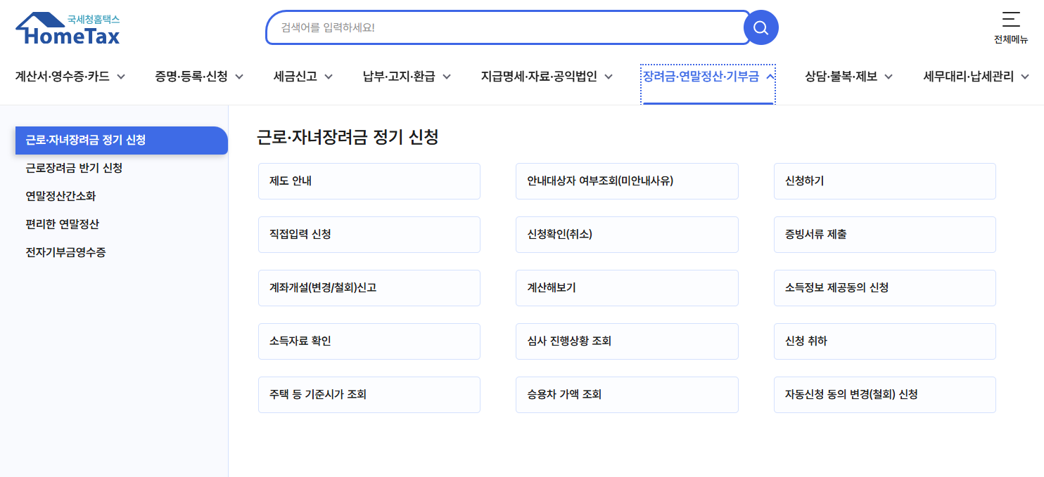The image size is (1044, 477).
Task: Collapse the 장려금·연말정산·기부금 menu
Action: [x=708, y=76]
